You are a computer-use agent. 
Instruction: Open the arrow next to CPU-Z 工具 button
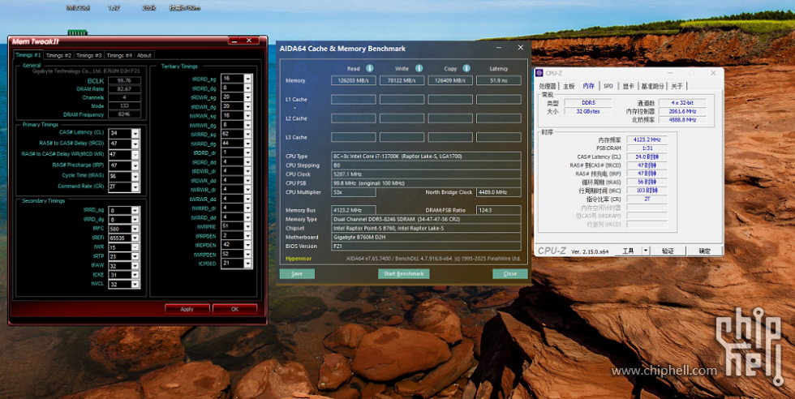(x=646, y=251)
